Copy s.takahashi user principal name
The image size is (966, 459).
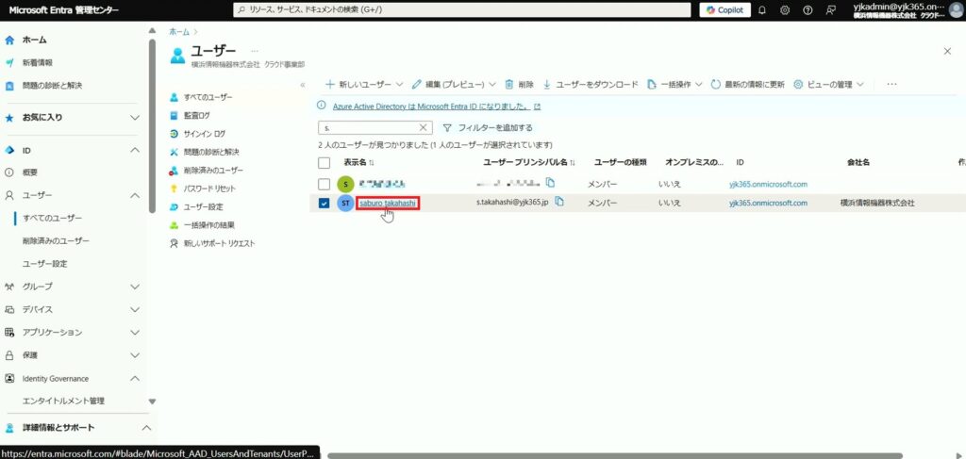click(559, 203)
